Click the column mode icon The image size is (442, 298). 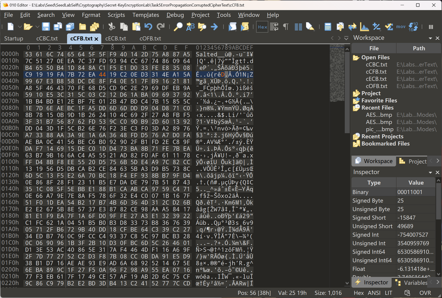click(298, 27)
